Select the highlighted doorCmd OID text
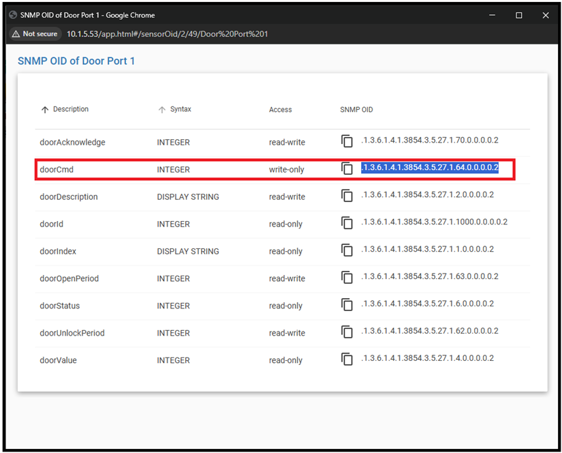This screenshot has height=453, width=562. [429, 168]
